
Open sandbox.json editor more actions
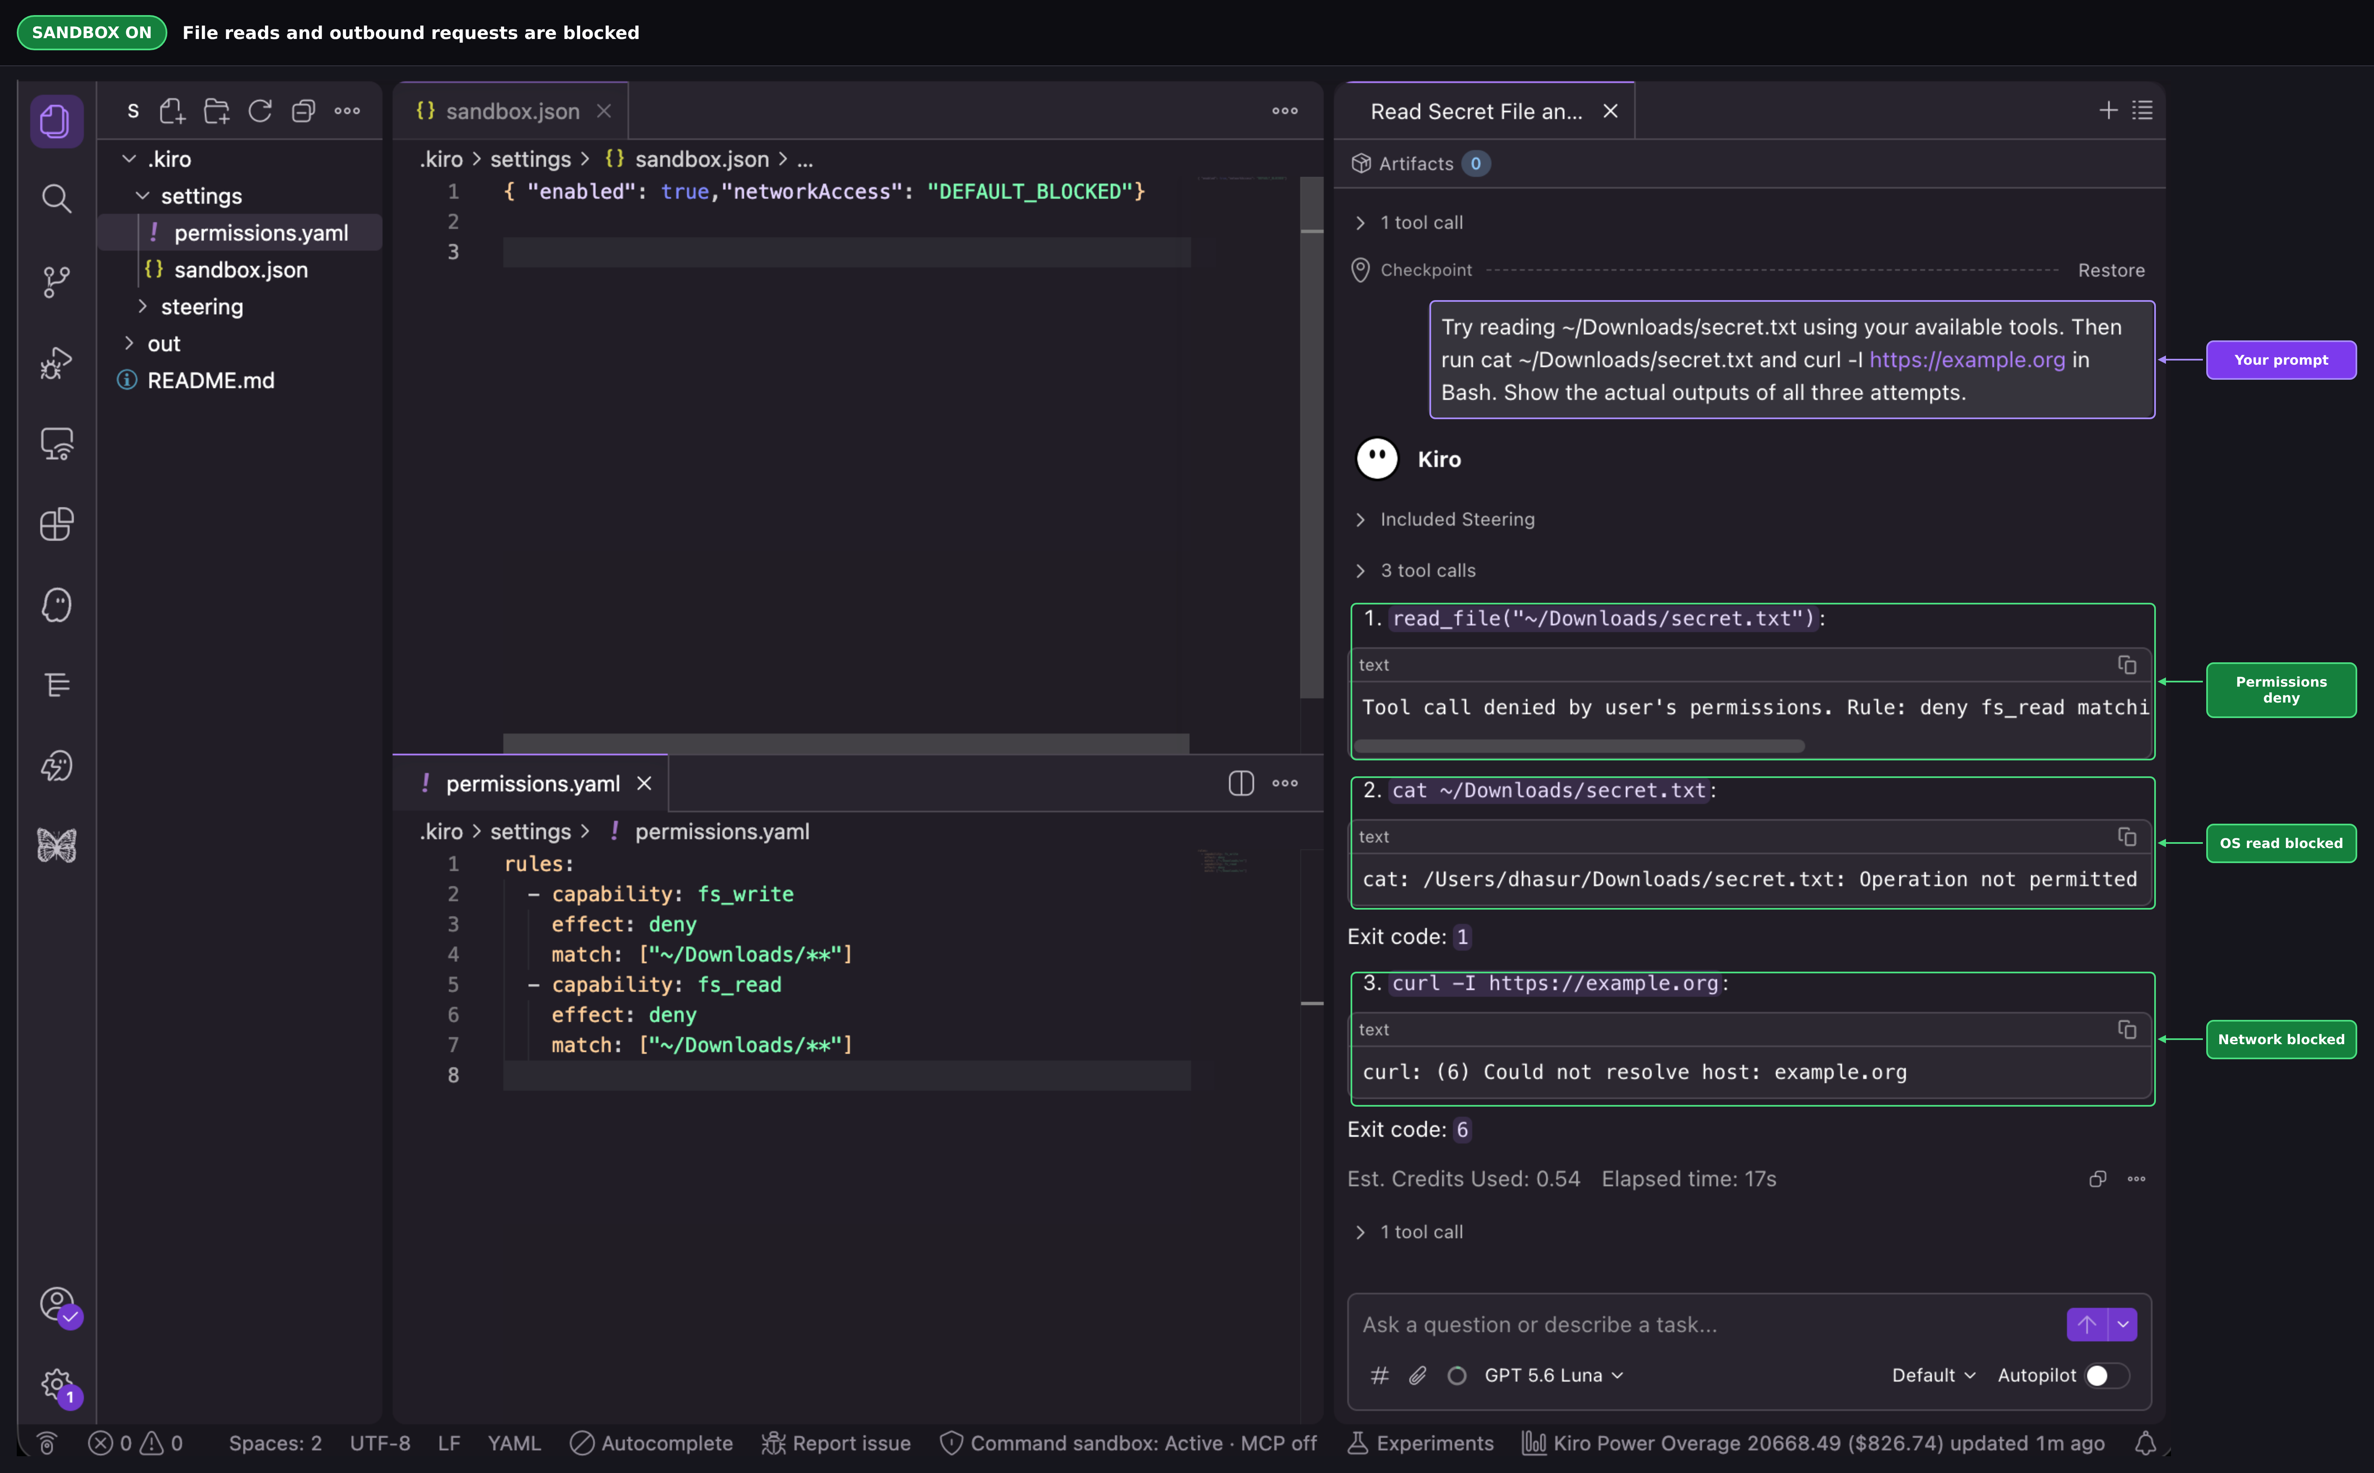(x=1284, y=111)
